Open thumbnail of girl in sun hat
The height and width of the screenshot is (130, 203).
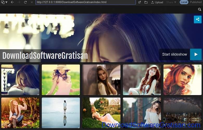[61, 80]
